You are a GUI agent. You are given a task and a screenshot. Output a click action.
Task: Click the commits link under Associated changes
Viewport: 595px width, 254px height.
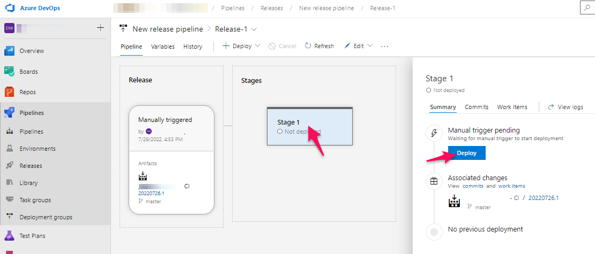(473, 186)
